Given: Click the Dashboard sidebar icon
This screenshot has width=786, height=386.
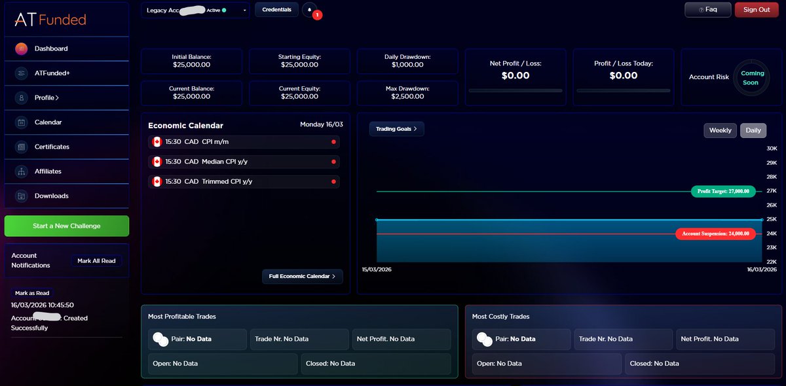Looking at the screenshot, I should 21,48.
